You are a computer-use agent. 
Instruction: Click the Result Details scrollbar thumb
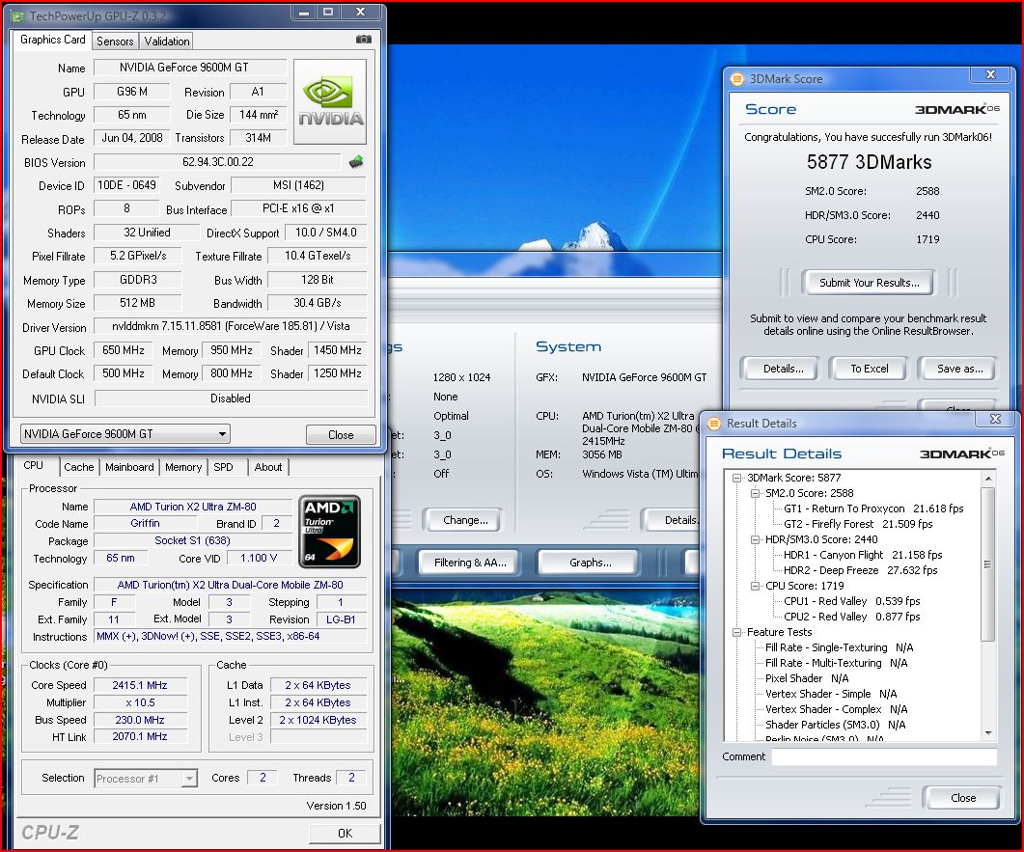(x=988, y=563)
